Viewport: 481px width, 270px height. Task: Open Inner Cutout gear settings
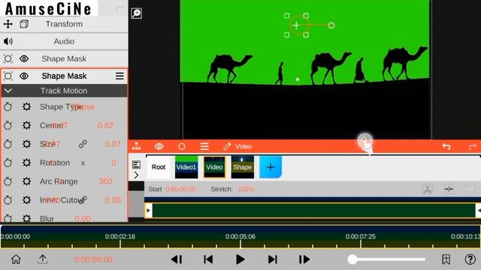(x=27, y=200)
